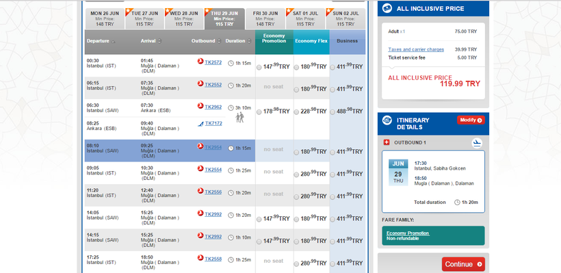This screenshot has height=273, width=561.
Task: Switch to the FRI 30 JUN date tab
Action: [265, 18]
